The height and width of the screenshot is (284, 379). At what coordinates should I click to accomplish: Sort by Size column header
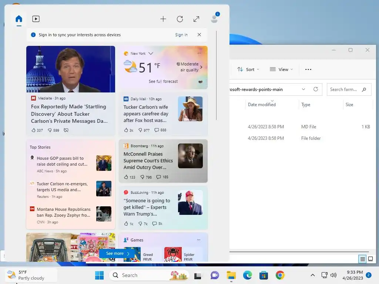[349, 105]
